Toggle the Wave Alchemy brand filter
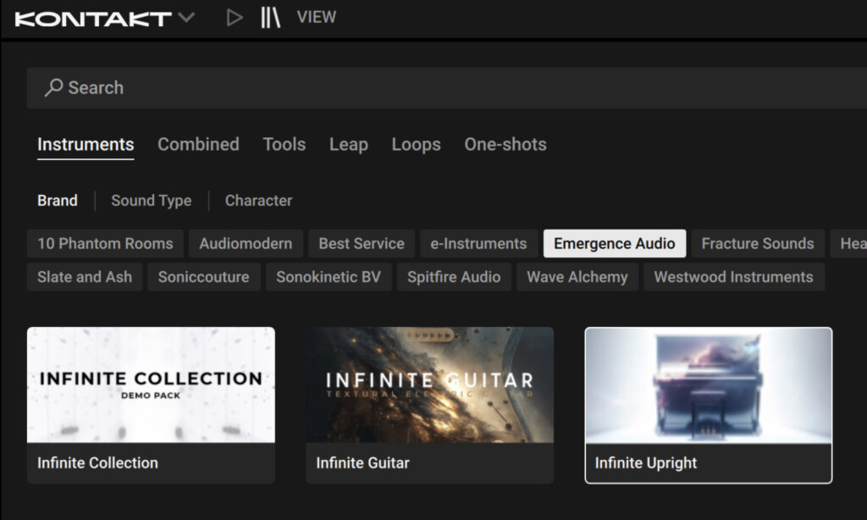This screenshot has width=867, height=520. 577,276
